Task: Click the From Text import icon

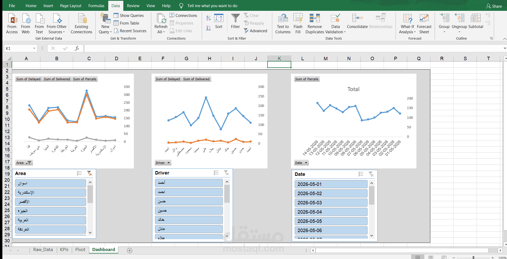Action: click(x=39, y=24)
